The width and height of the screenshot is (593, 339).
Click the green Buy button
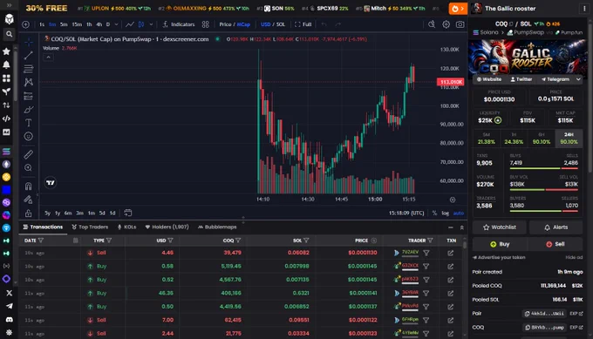[500, 244]
